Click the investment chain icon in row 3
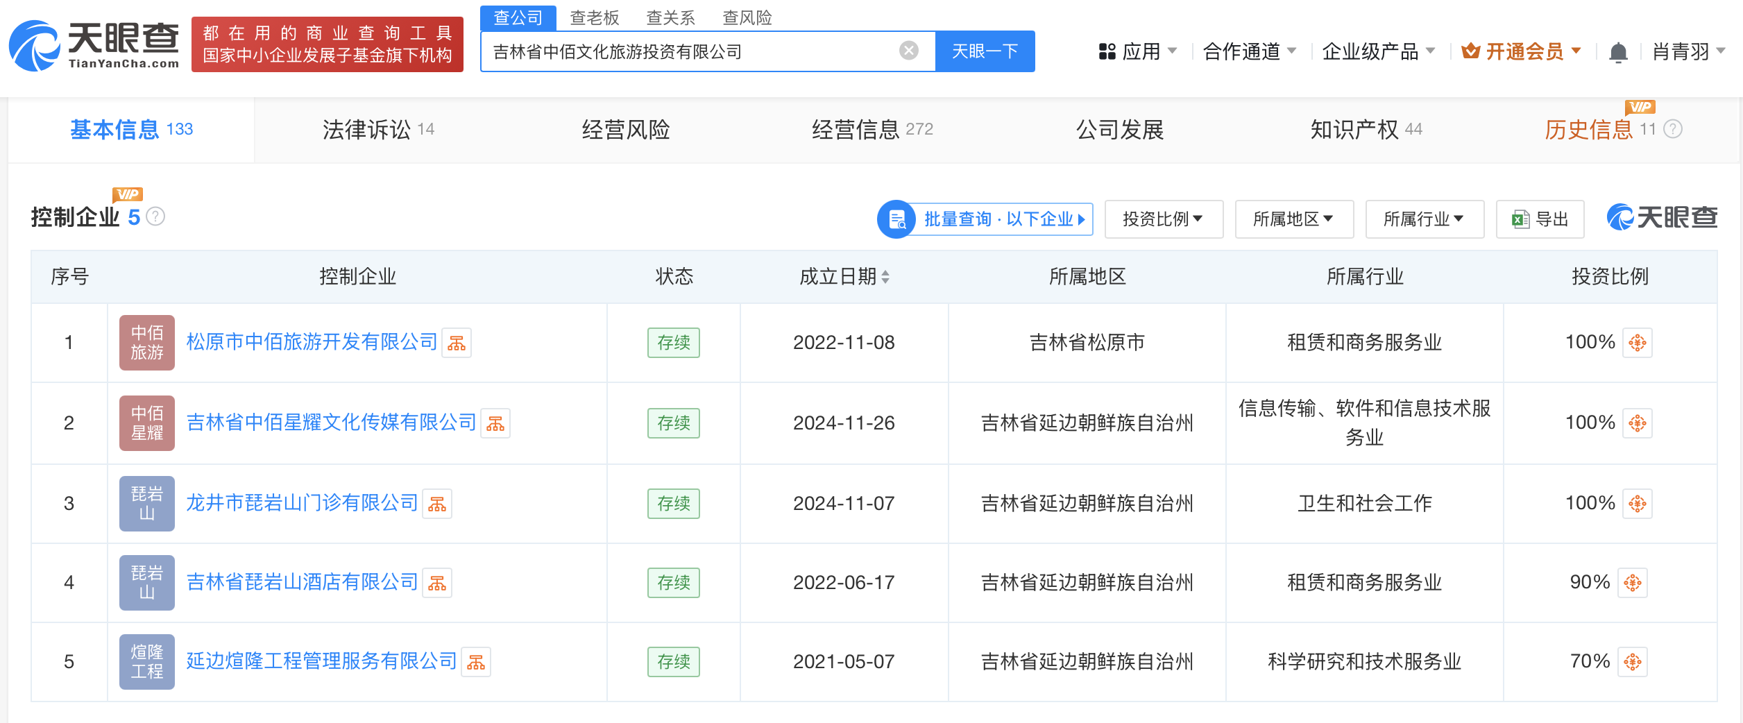 [x=1638, y=504]
